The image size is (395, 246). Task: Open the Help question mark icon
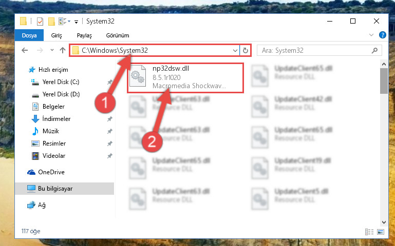click(382, 35)
